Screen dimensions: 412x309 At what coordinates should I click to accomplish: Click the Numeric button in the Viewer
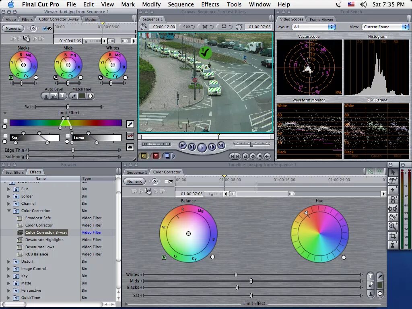click(13, 29)
